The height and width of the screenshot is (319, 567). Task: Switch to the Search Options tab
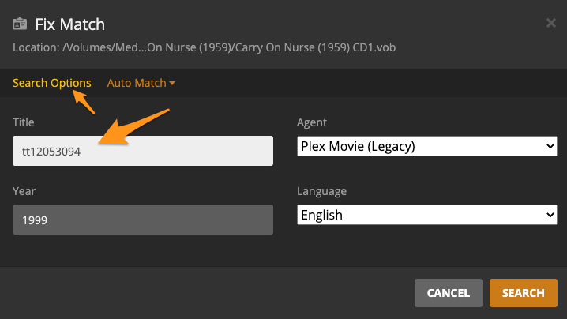(x=51, y=83)
